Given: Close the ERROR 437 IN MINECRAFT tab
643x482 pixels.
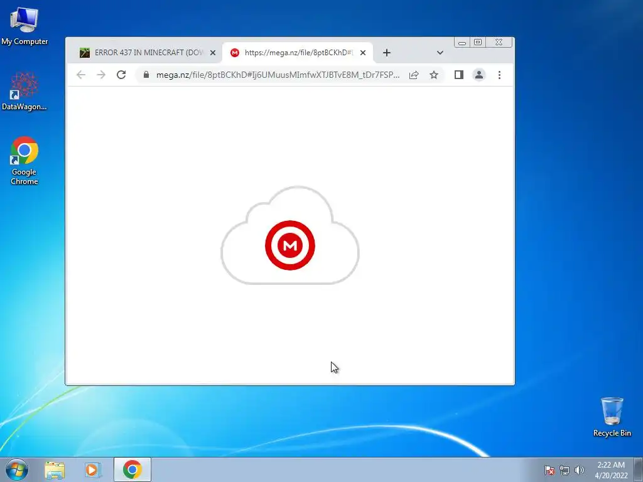Looking at the screenshot, I should pyautogui.click(x=212, y=53).
